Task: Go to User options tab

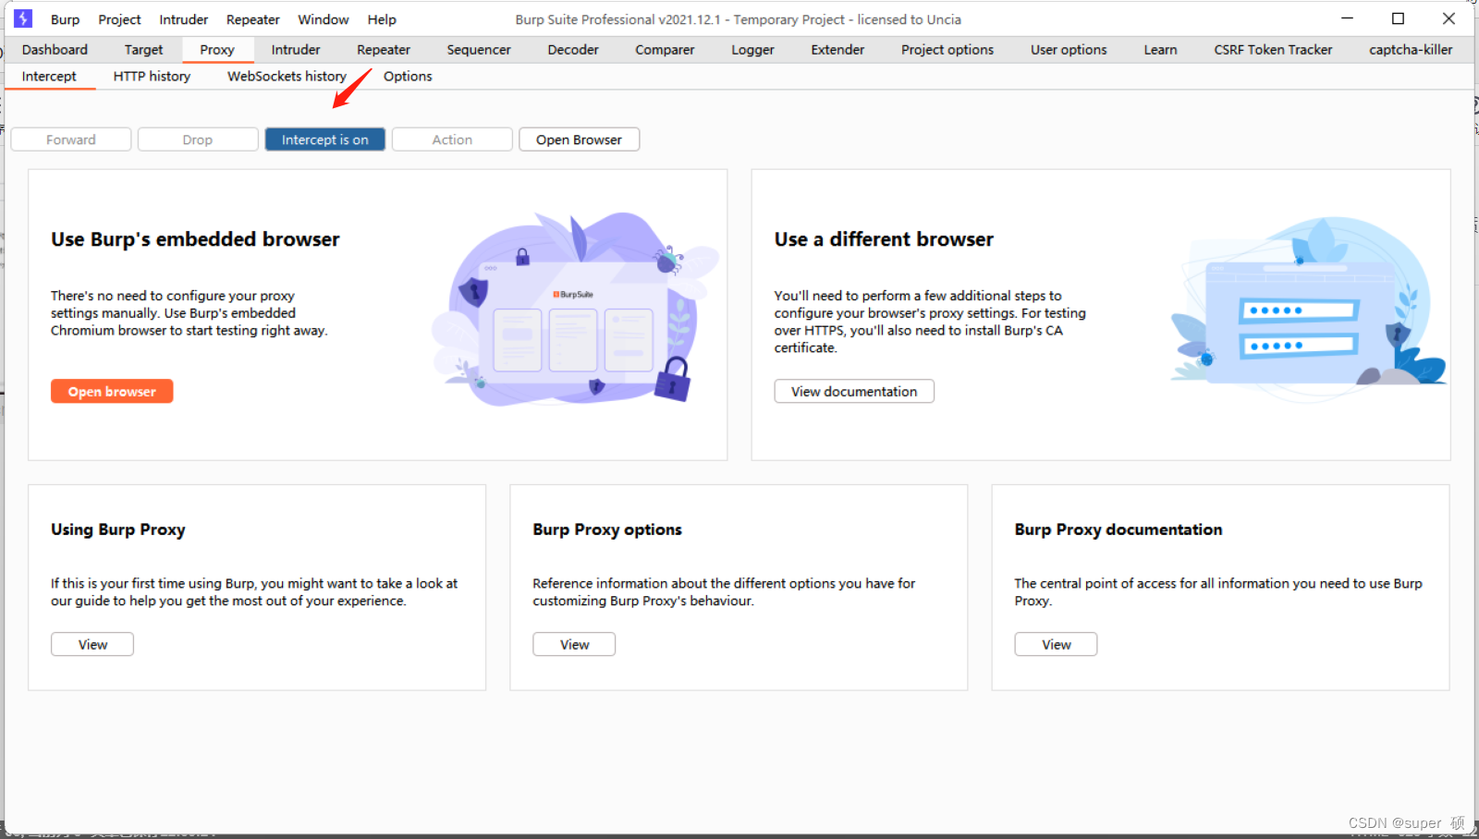Action: pos(1069,50)
